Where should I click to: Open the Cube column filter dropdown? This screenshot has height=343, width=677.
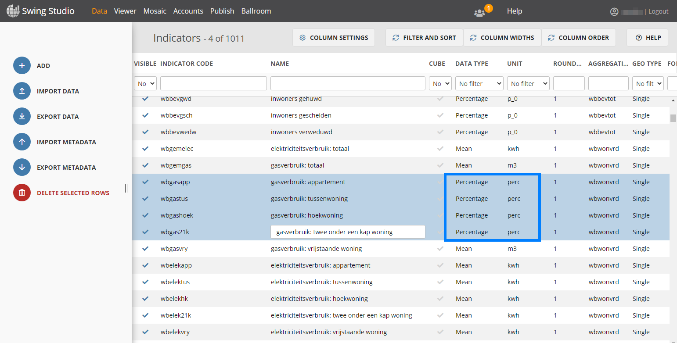440,83
